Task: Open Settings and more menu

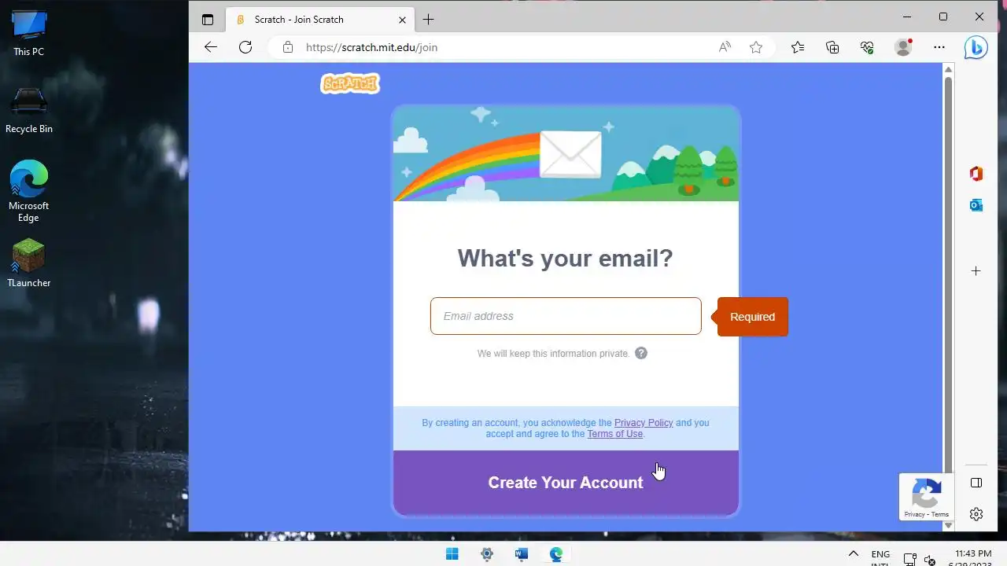Action: click(x=939, y=47)
